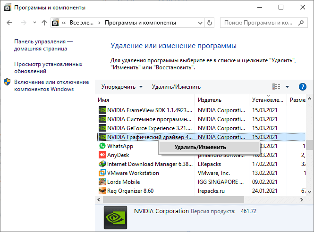314x232 pixels.
Task: Click the NVIDIA GeForce Experience icon
Action: coord(102,128)
